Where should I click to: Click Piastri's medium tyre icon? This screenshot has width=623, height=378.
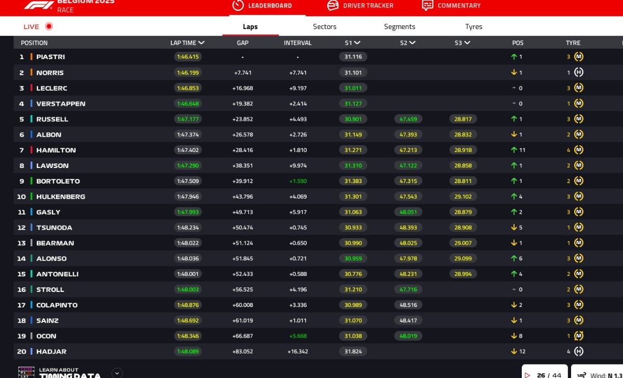[x=578, y=57]
